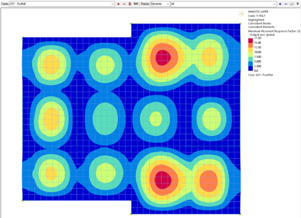This screenshot has height=218, width=301.
Task: Expand the 'all' display list dropdown
Action: pos(223,4)
